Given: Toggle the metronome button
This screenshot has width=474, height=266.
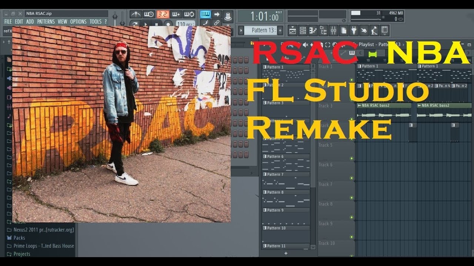Looking at the screenshot, I should tap(136, 14).
